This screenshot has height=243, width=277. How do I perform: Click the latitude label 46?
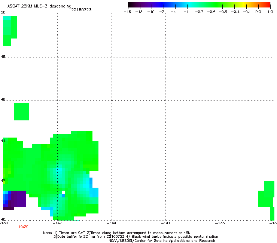[x=3, y=99]
